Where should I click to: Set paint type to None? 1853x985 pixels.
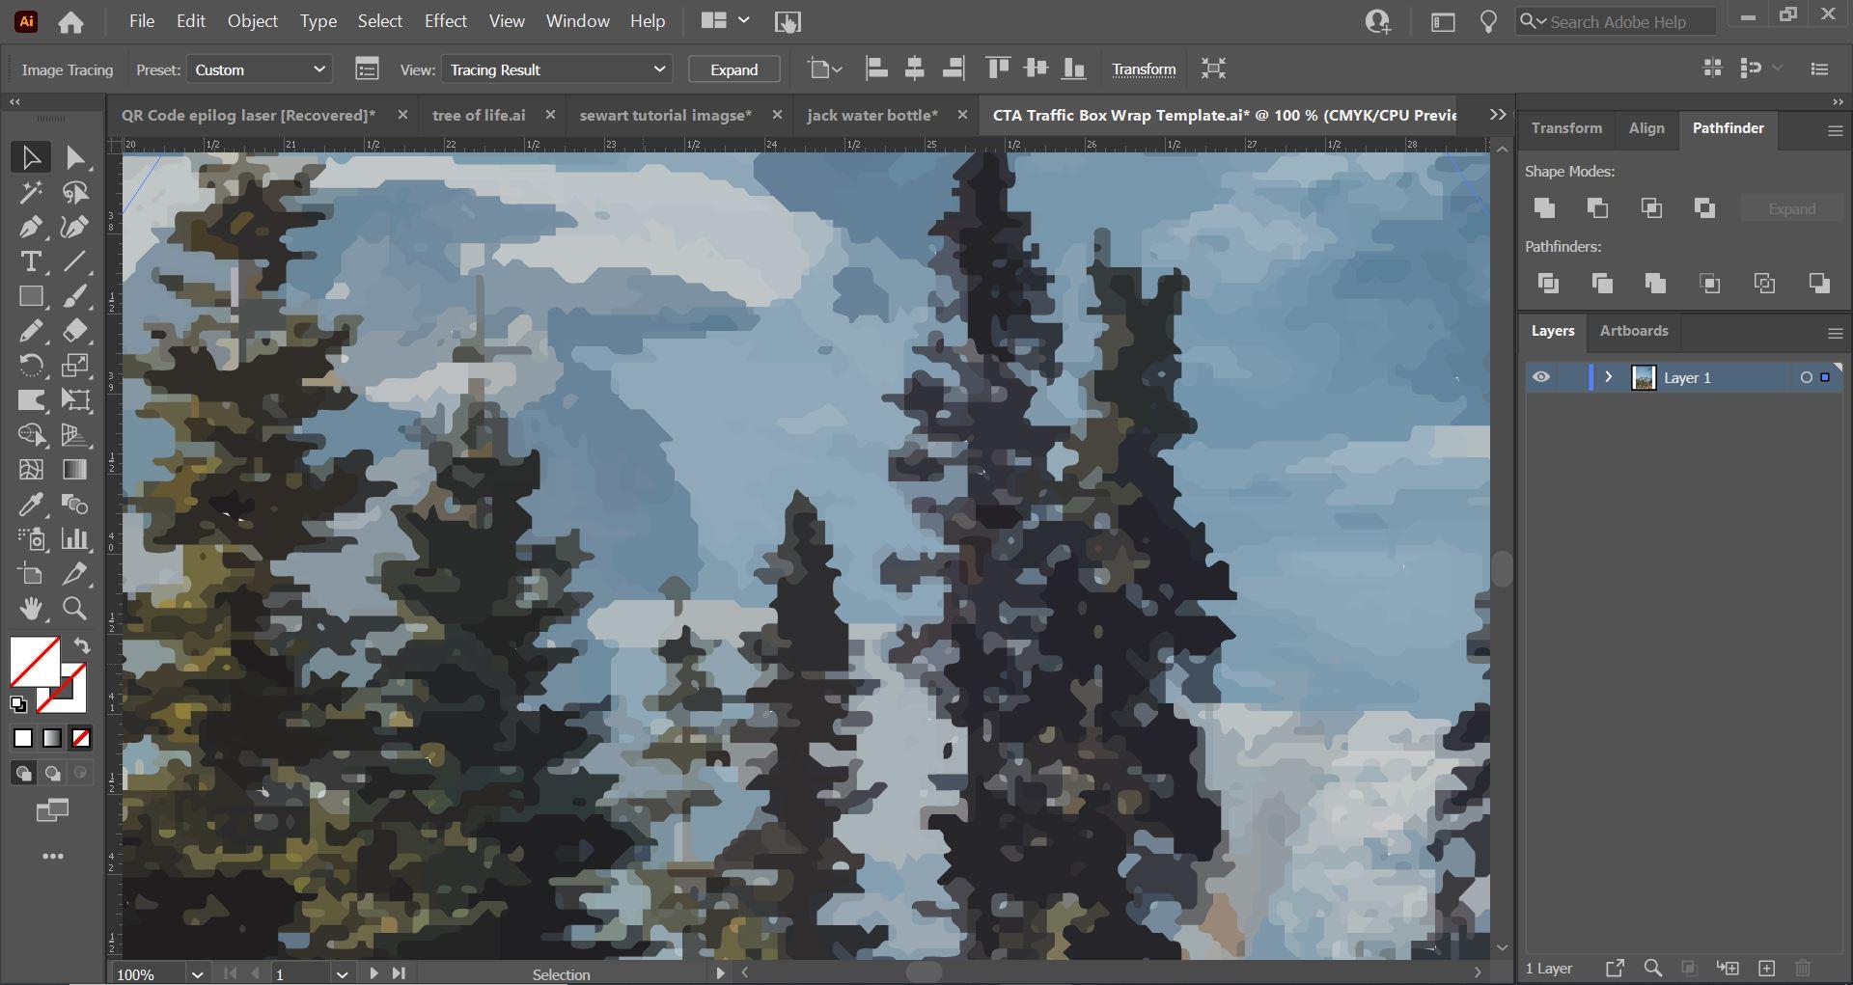pyautogui.click(x=81, y=739)
